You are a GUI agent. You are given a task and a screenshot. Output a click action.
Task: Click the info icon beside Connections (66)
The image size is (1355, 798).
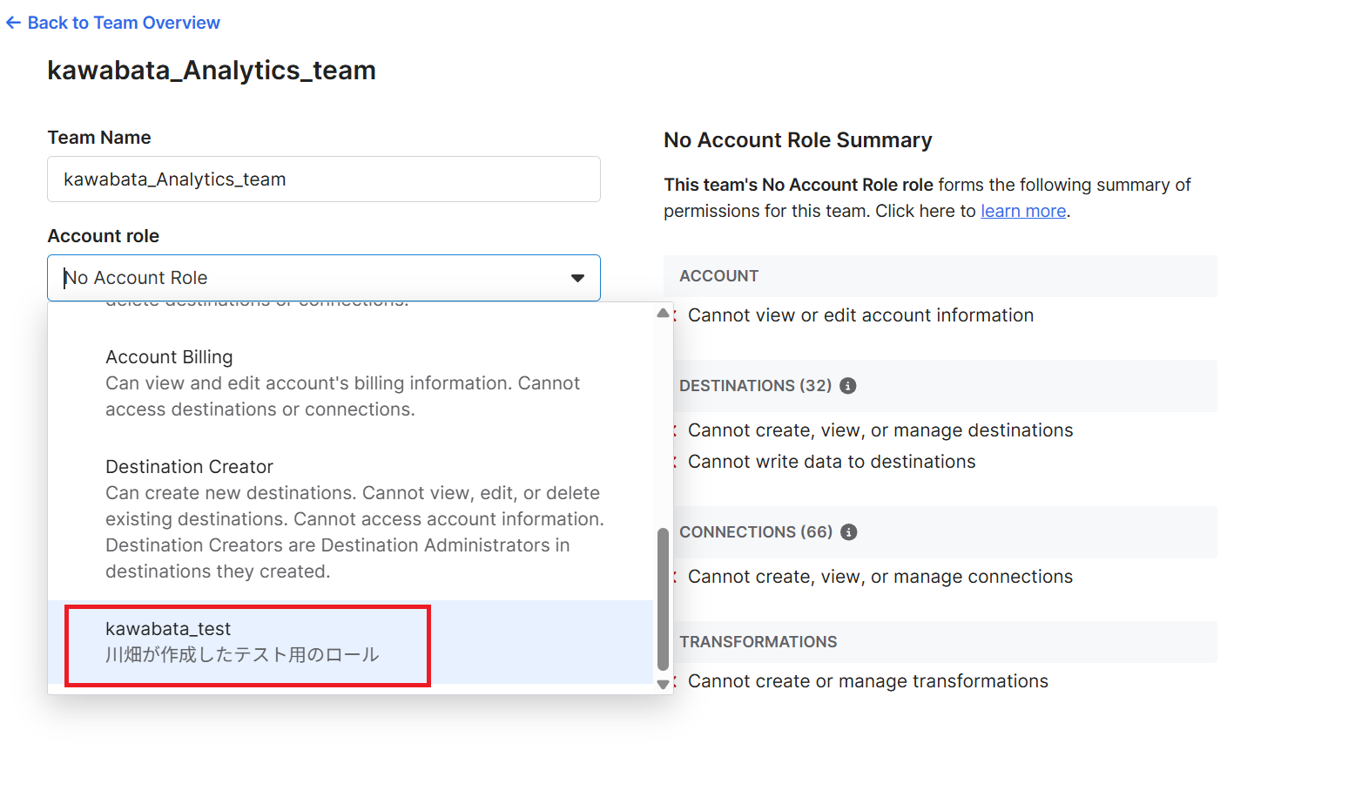(x=848, y=532)
